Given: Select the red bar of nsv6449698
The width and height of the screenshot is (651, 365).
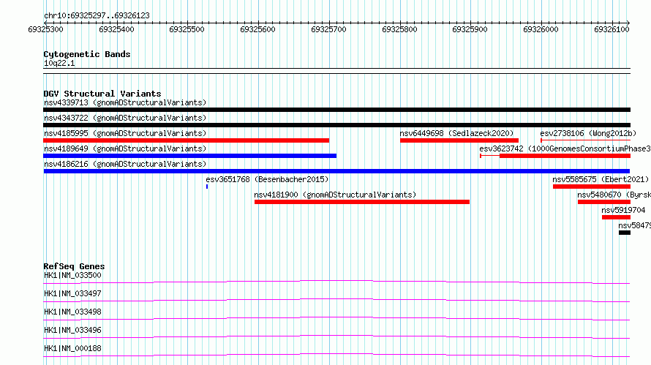Looking at the screenshot, I should pos(459,140).
